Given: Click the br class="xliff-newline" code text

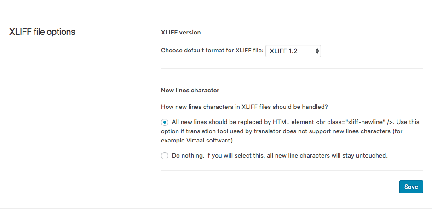Looking at the screenshot, I should pos(354,122).
